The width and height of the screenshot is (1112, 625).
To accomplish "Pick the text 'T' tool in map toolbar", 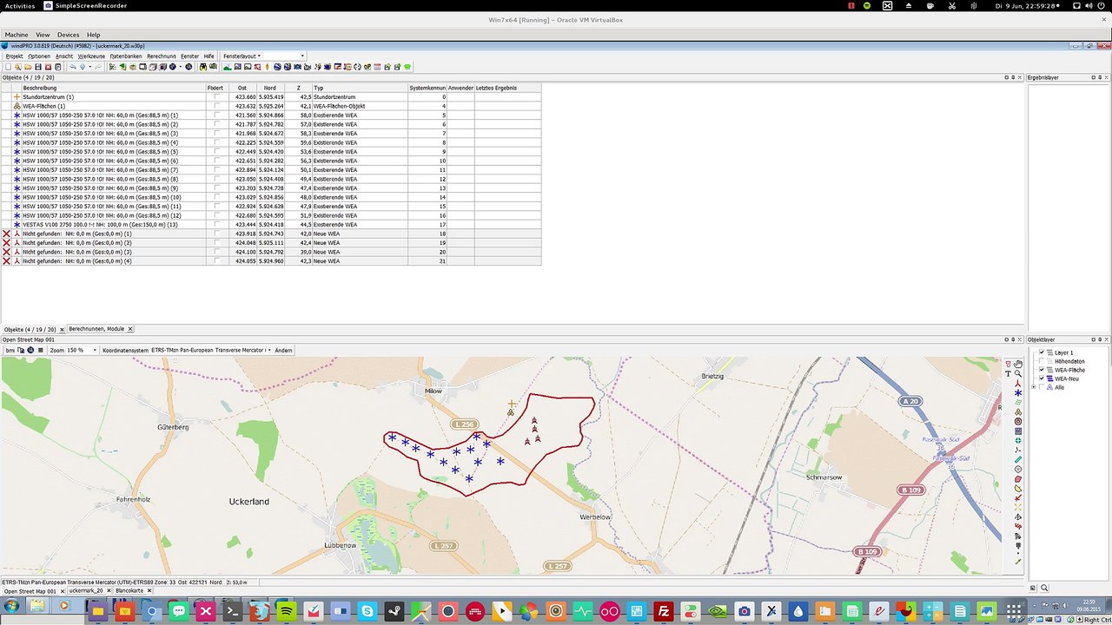I will (x=1008, y=373).
